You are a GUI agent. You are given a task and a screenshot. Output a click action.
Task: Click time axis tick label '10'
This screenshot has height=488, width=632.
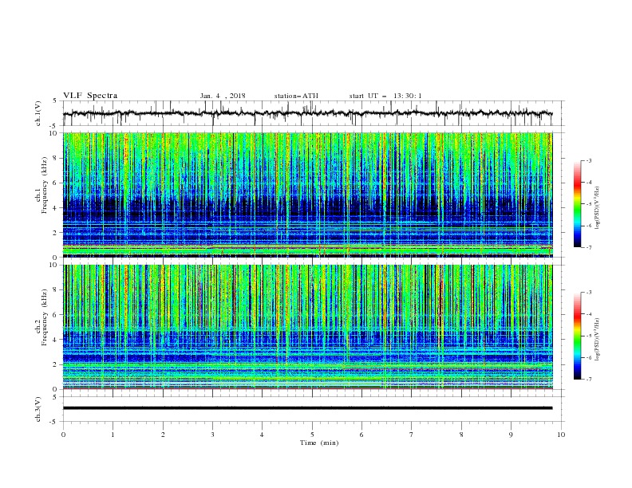click(561, 435)
